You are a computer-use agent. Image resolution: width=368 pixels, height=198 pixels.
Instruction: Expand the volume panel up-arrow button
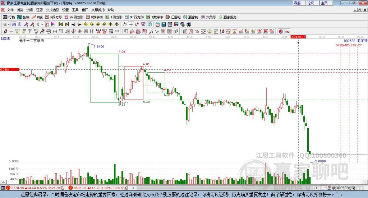(x=3, y=182)
